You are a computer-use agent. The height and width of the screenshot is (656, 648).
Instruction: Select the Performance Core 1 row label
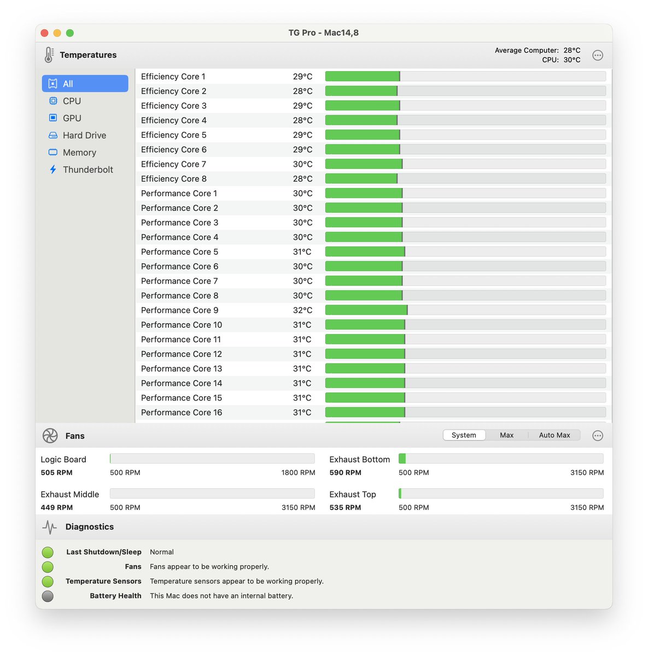pos(179,194)
